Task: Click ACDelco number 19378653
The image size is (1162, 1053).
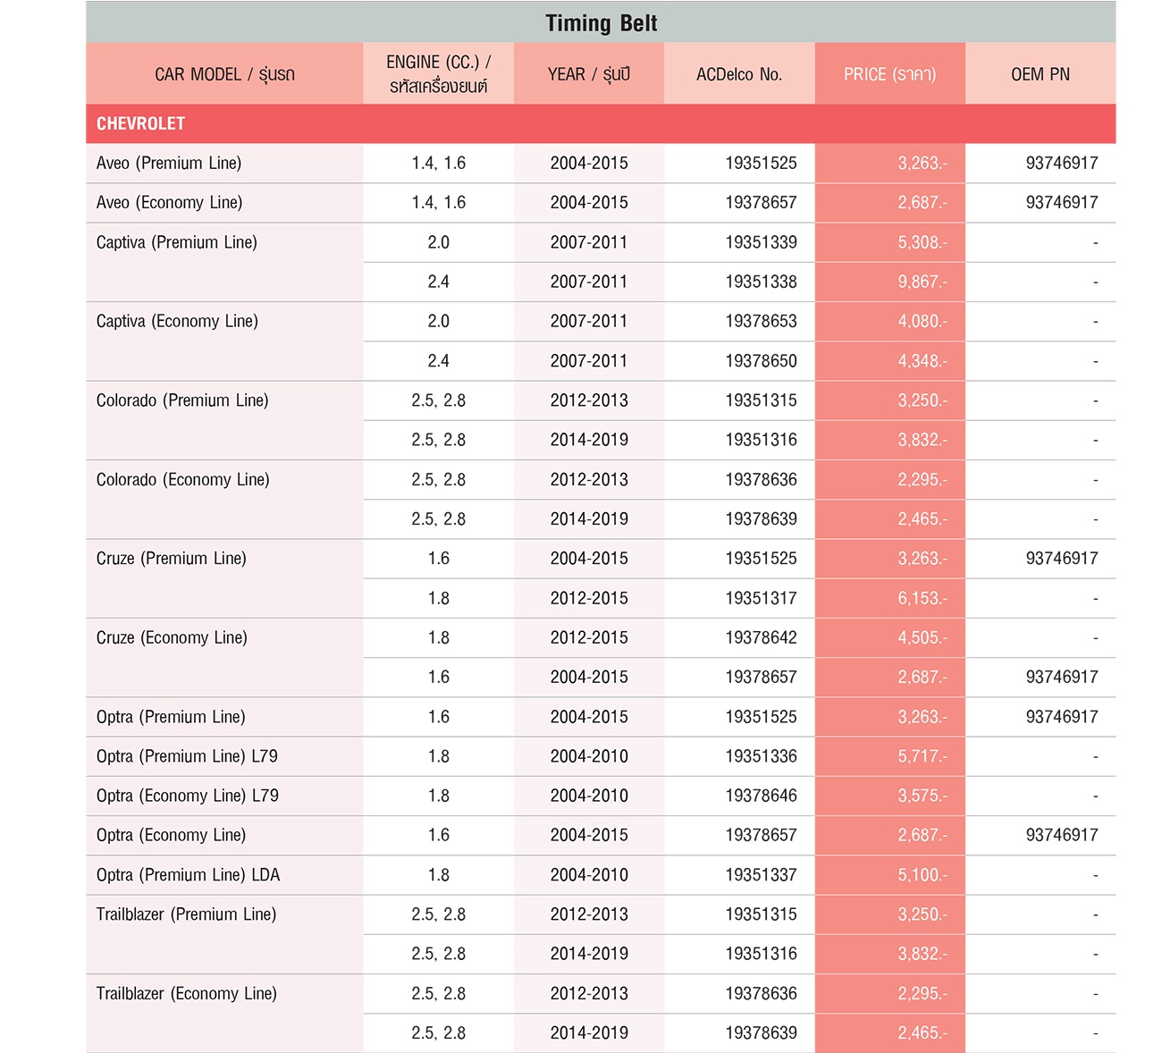Action: point(761,321)
